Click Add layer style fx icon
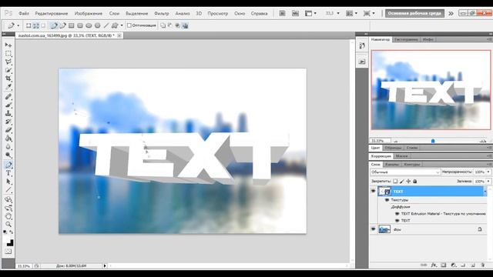This screenshot has height=277, width=493. [434, 265]
